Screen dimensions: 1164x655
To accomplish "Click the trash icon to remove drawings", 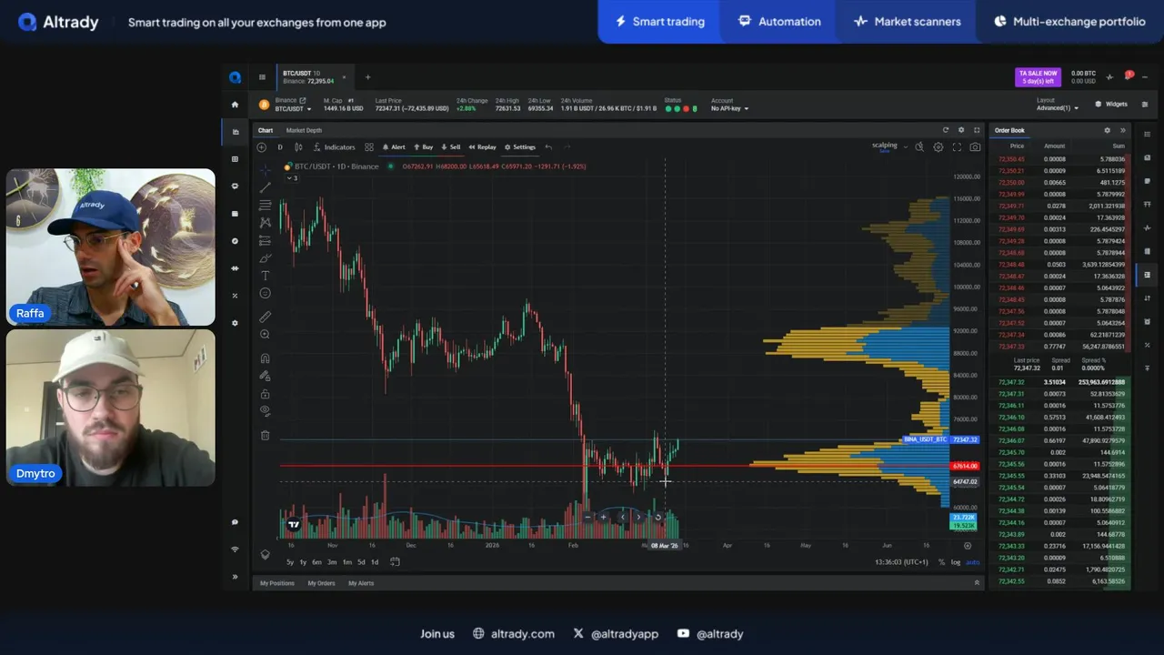I will (x=265, y=435).
